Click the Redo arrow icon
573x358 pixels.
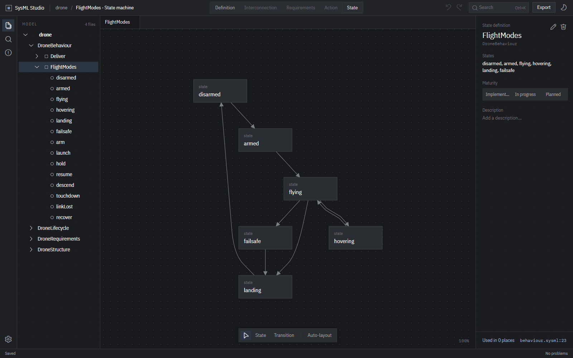[459, 7]
